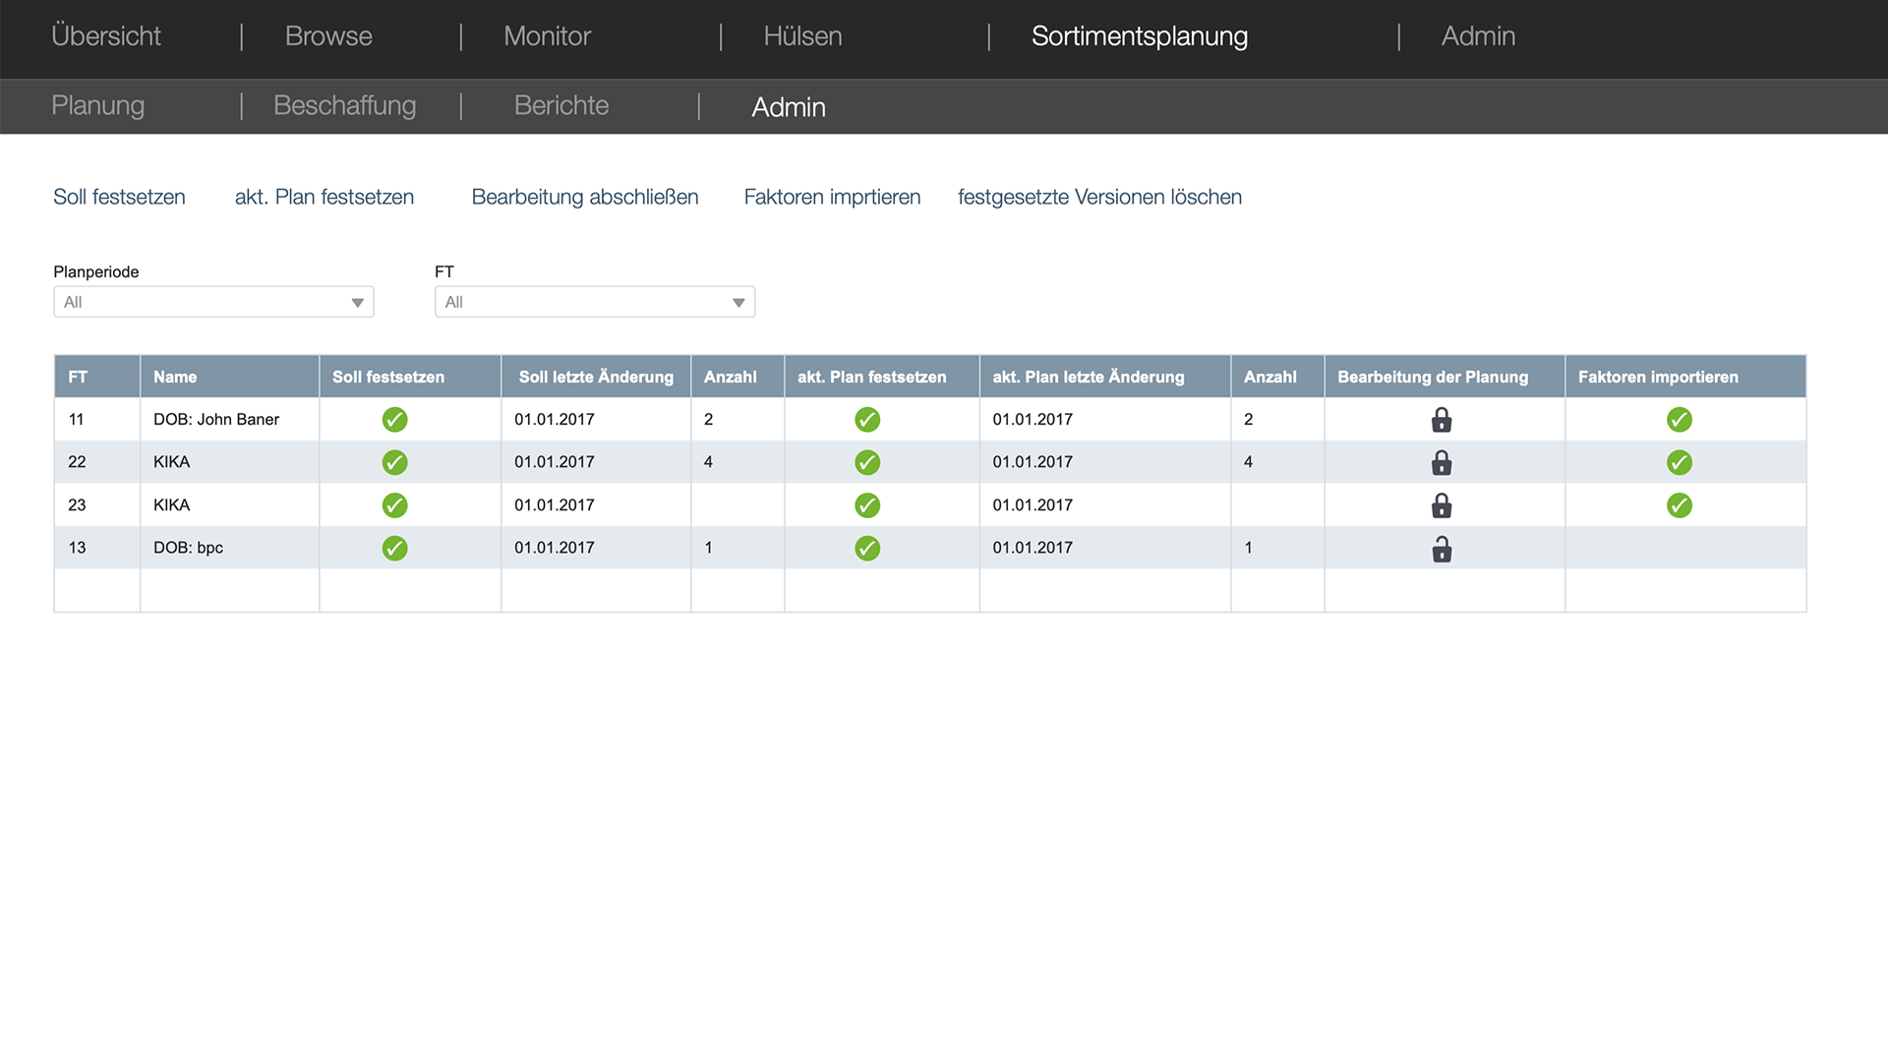This screenshot has width=1888, height=1062.
Task: Open the Hülsen main menu
Action: pyautogui.click(x=802, y=36)
